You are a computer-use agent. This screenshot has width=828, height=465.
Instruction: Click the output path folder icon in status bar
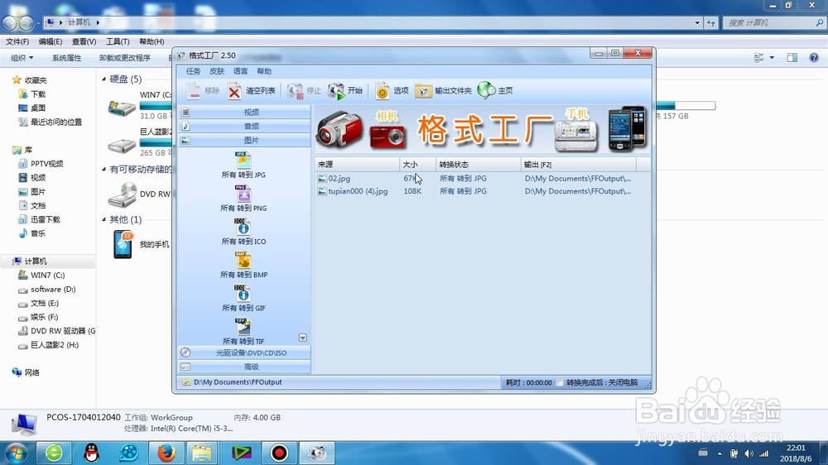point(185,382)
